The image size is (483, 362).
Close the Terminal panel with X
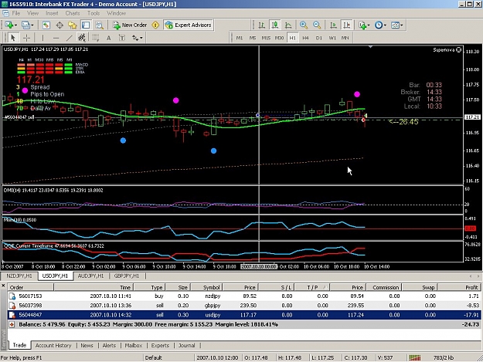click(x=3, y=286)
